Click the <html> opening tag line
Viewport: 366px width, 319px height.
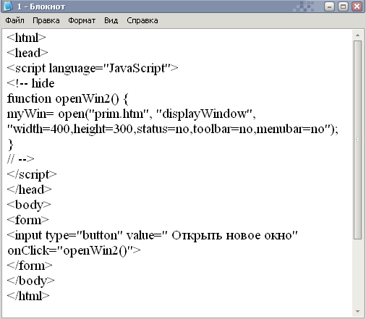[26, 38]
